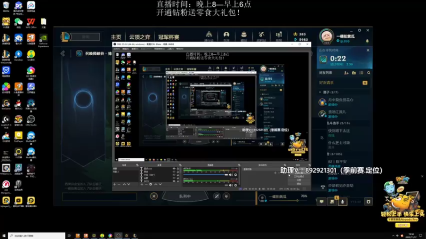This screenshot has width=426, height=239.
Task: Pop out the OBS scenes dock header icon
Action: (137, 165)
